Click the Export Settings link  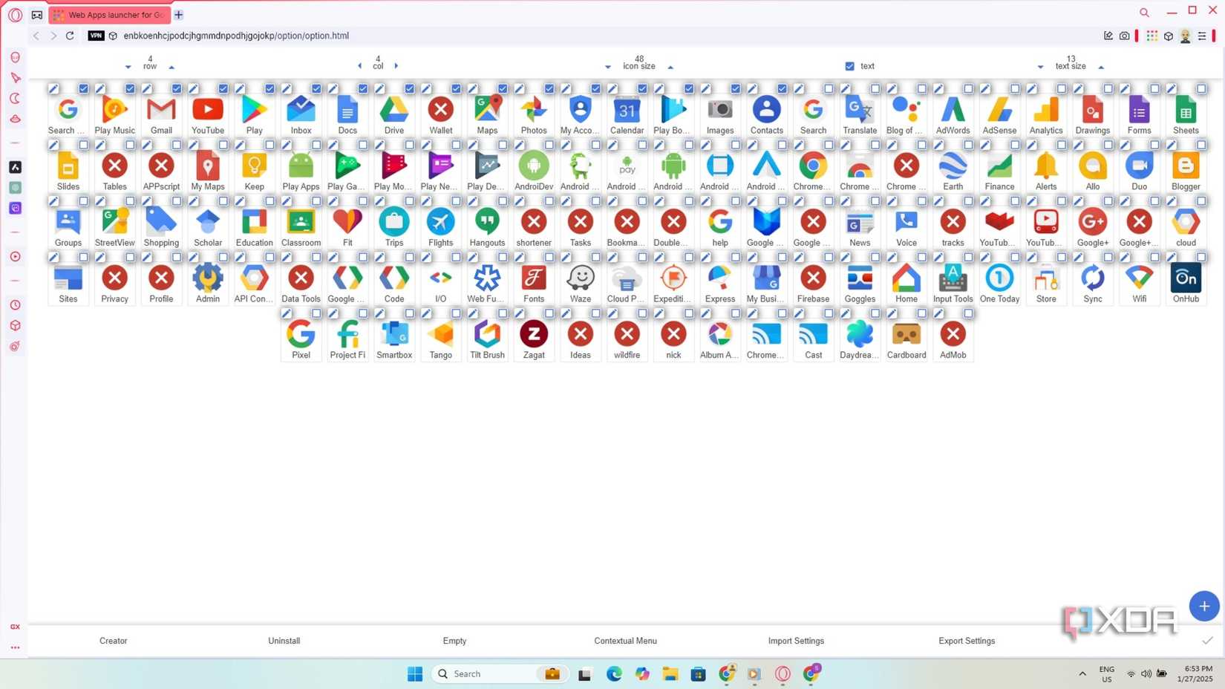pyautogui.click(x=966, y=641)
